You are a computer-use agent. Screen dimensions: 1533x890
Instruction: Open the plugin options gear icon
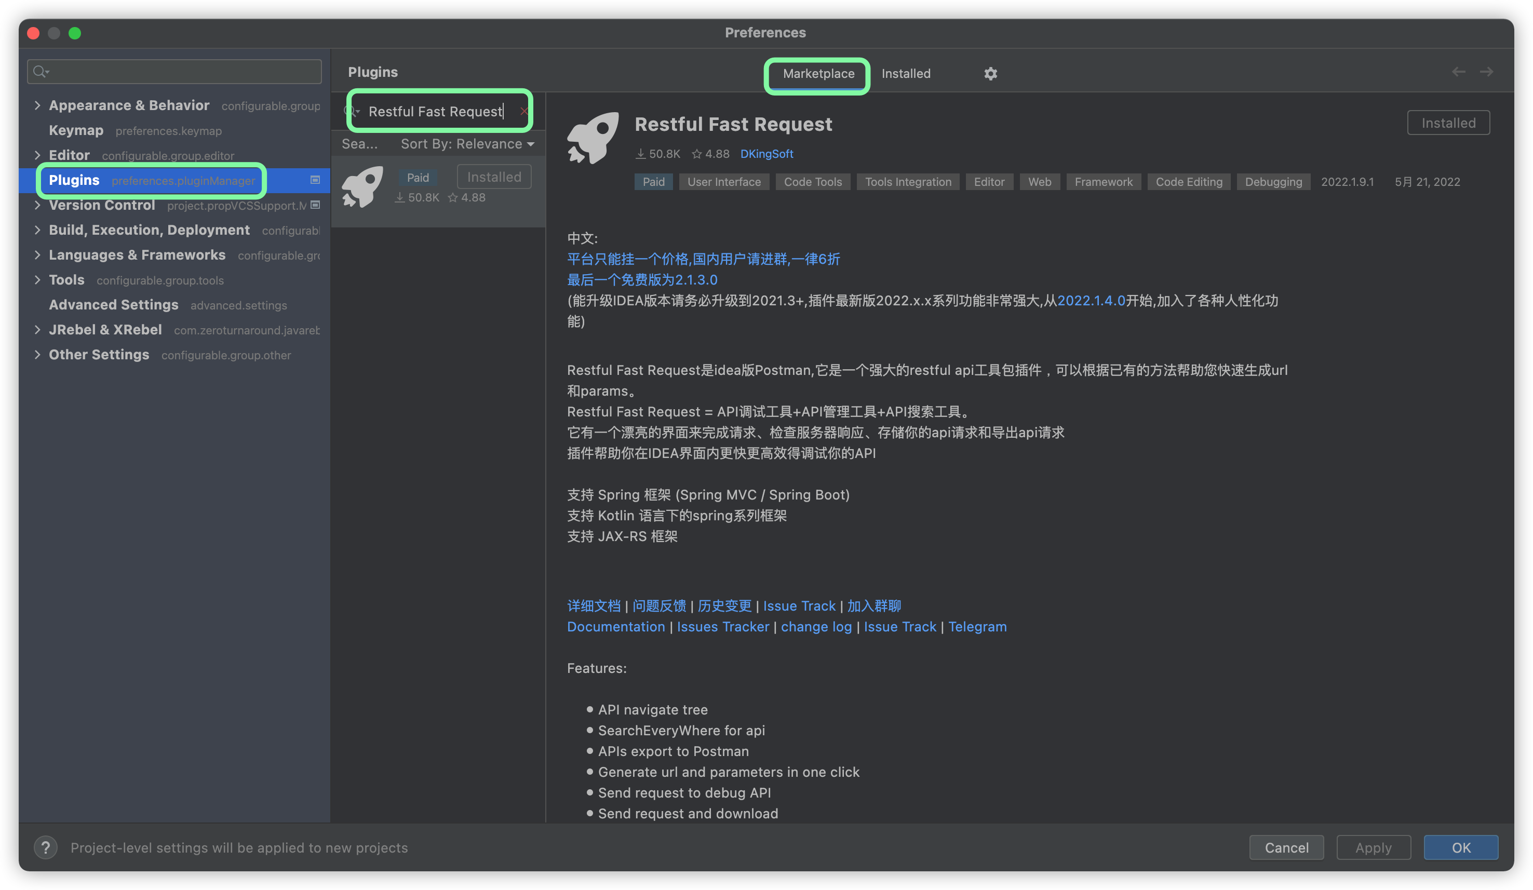(x=990, y=74)
